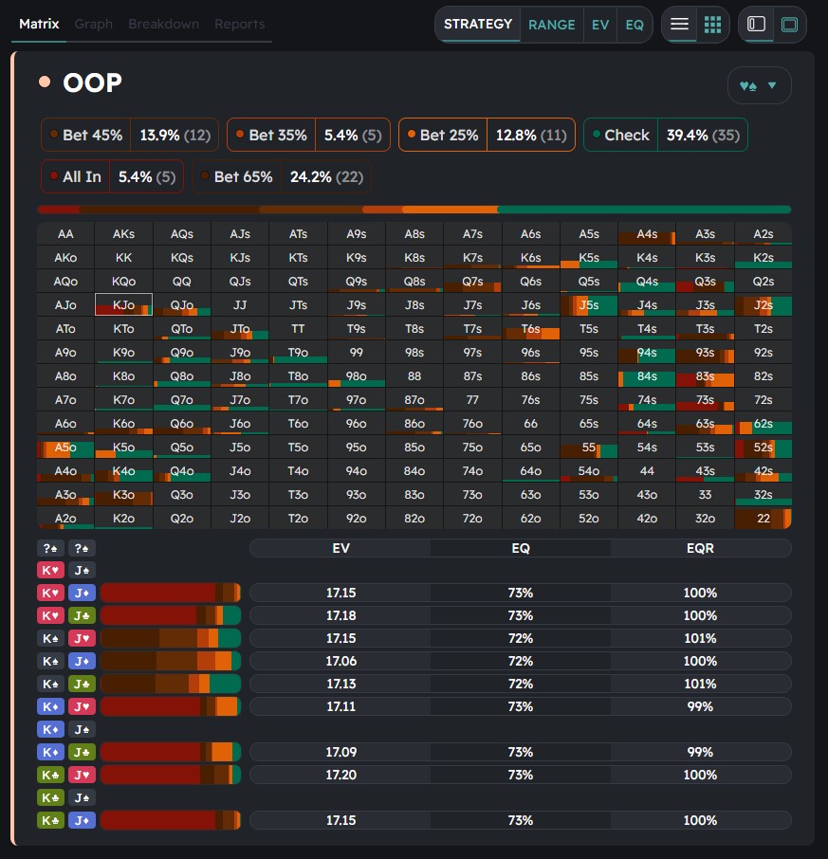
Task: Select the grid view icon
Action: click(x=712, y=25)
